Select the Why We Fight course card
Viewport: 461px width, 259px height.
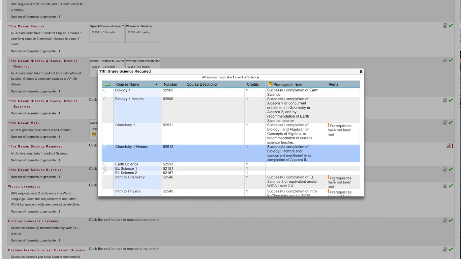(x=143, y=63)
